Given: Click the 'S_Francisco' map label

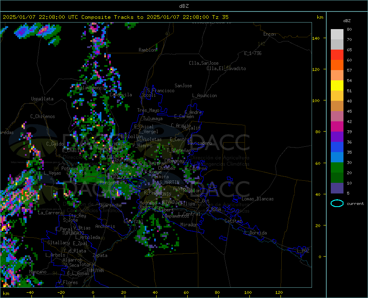Looking at the screenshot, I should 161,91.
